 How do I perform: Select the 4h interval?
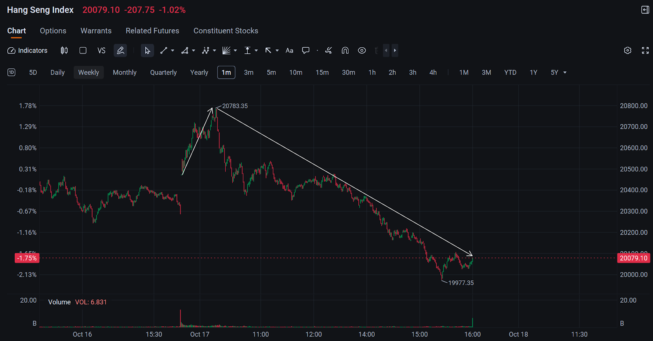point(433,73)
